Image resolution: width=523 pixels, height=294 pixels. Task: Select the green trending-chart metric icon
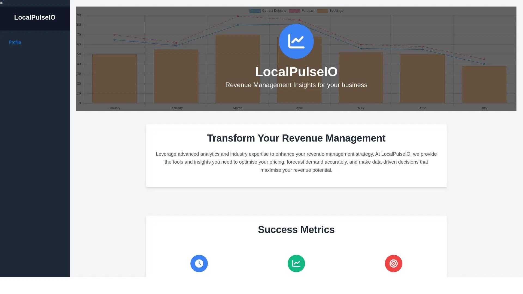pos(296,263)
